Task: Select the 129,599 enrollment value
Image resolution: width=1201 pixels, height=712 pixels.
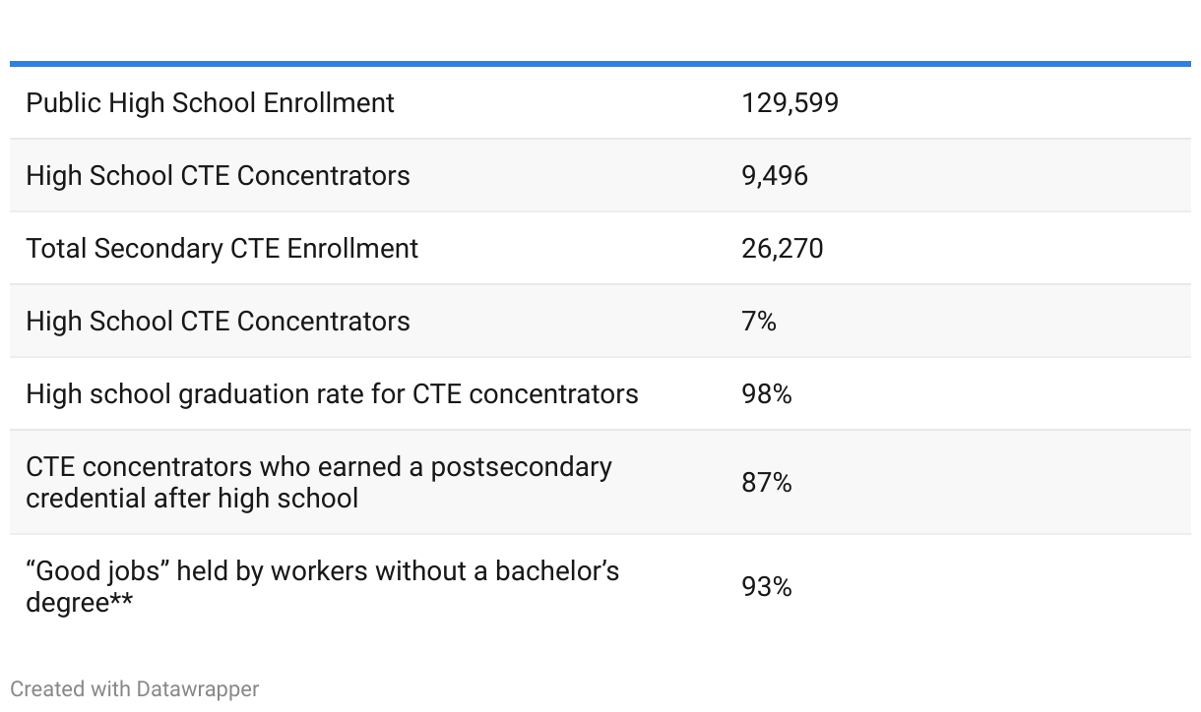Action: coord(790,103)
